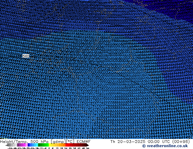Click the bright red swatch in legend
The height and width of the screenshot is (149, 193).
[x=66, y=145]
